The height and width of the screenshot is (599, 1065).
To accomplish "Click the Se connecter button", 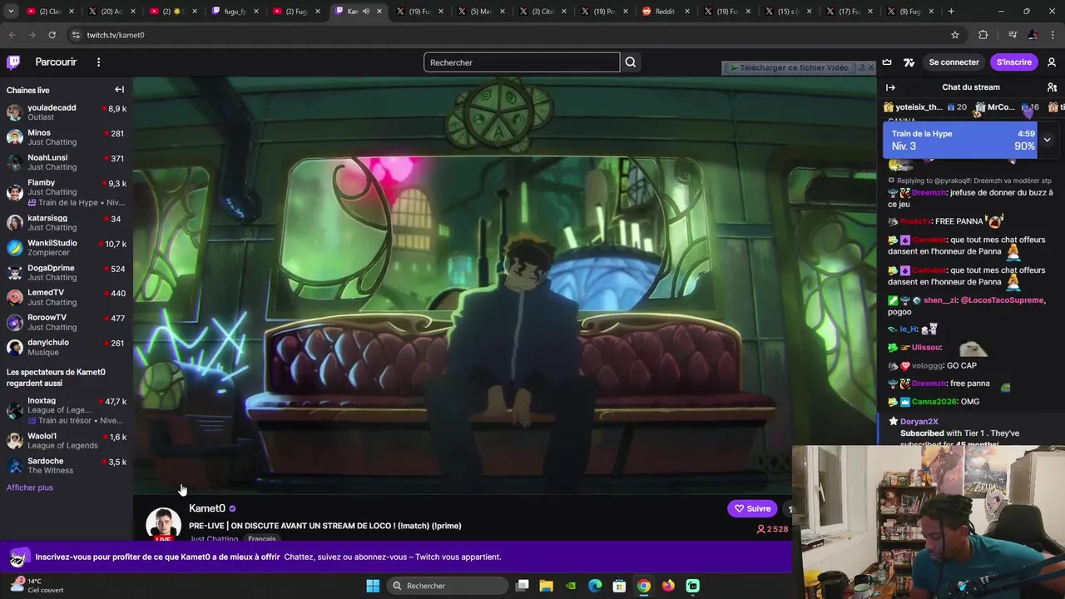I will click(x=954, y=62).
